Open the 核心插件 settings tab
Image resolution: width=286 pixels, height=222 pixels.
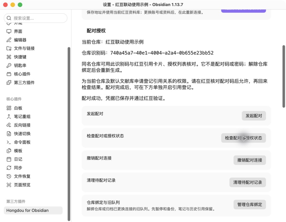click(33, 74)
